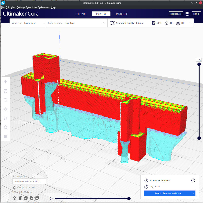The image size is (203, 203).
Task: Click the layer number 195 field
Action: click(199, 60)
